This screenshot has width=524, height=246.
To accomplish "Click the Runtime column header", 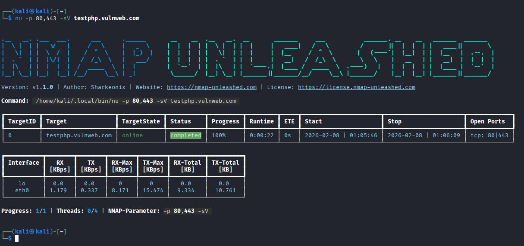I will (261, 121).
